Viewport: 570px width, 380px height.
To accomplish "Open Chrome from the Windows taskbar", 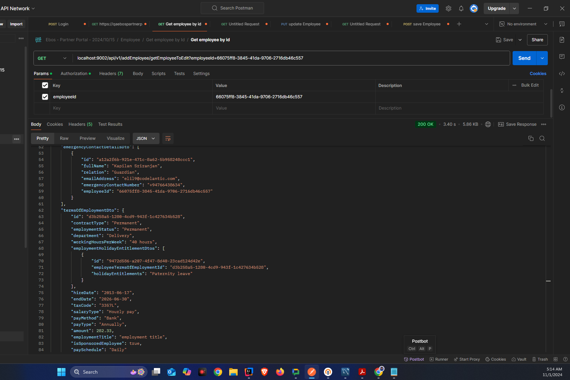I will [218, 372].
